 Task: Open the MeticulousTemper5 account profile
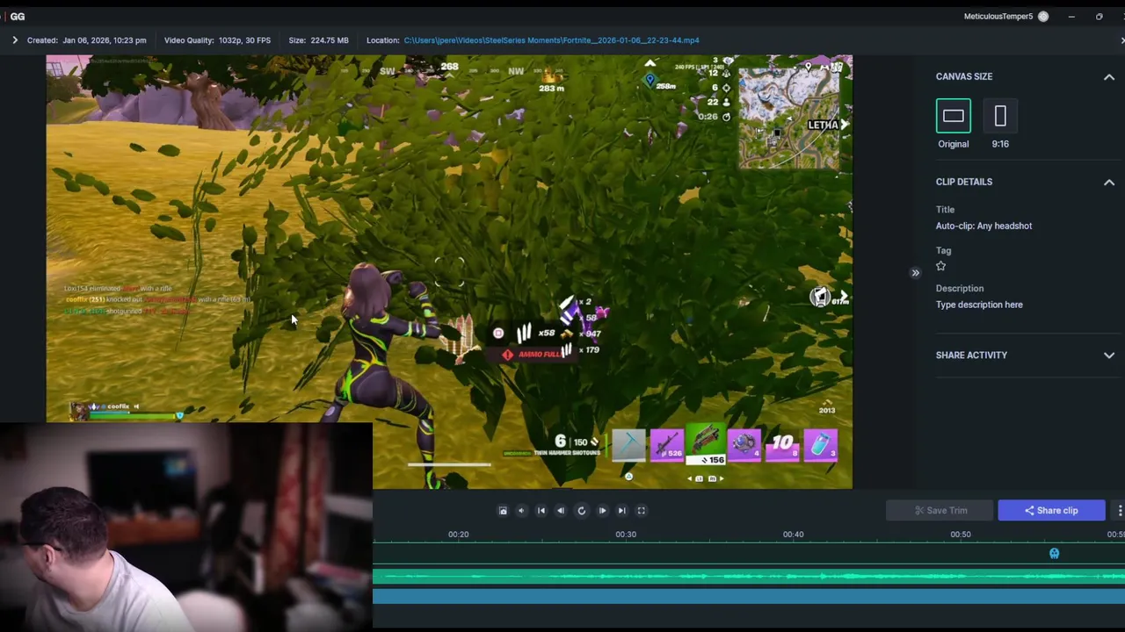tap(998, 17)
